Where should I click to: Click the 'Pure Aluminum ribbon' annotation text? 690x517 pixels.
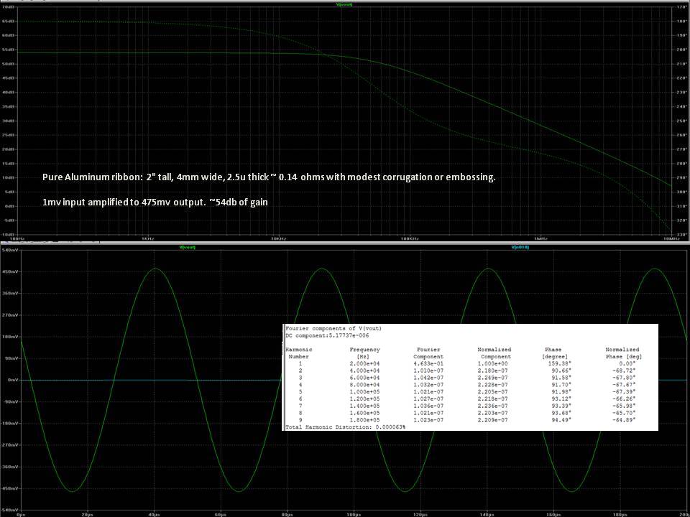[x=269, y=177]
